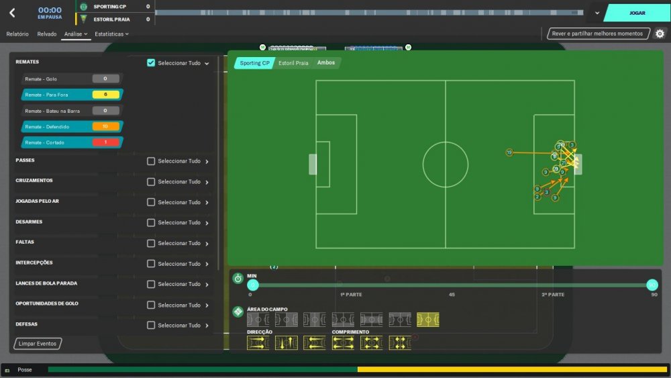The width and height of the screenshot is (671, 378).
Task: Check Seleccionar Tudo for Desarmes
Action: coord(150,223)
